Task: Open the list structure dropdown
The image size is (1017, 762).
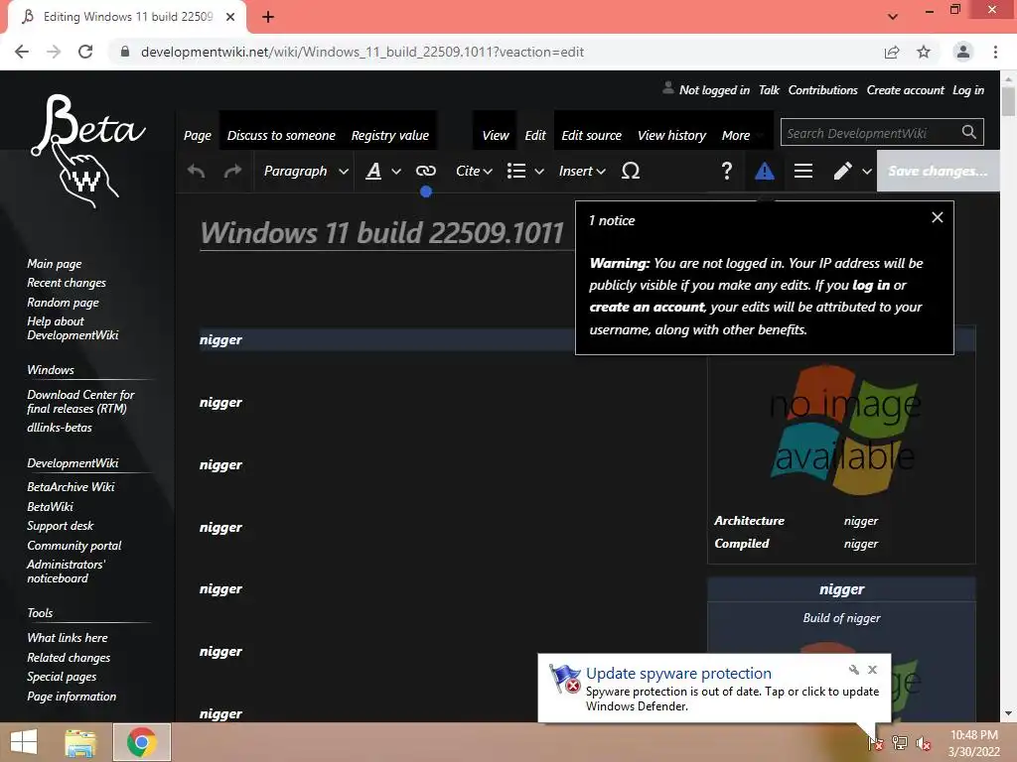Action: [x=525, y=171]
